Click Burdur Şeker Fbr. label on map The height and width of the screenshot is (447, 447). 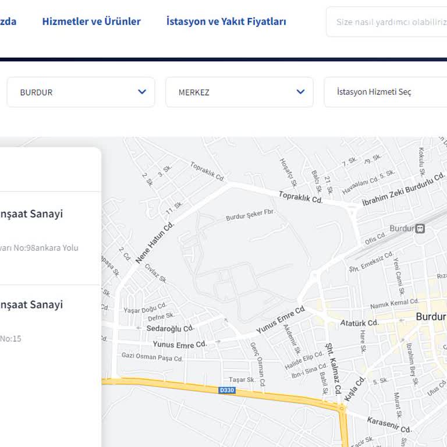[x=250, y=215]
